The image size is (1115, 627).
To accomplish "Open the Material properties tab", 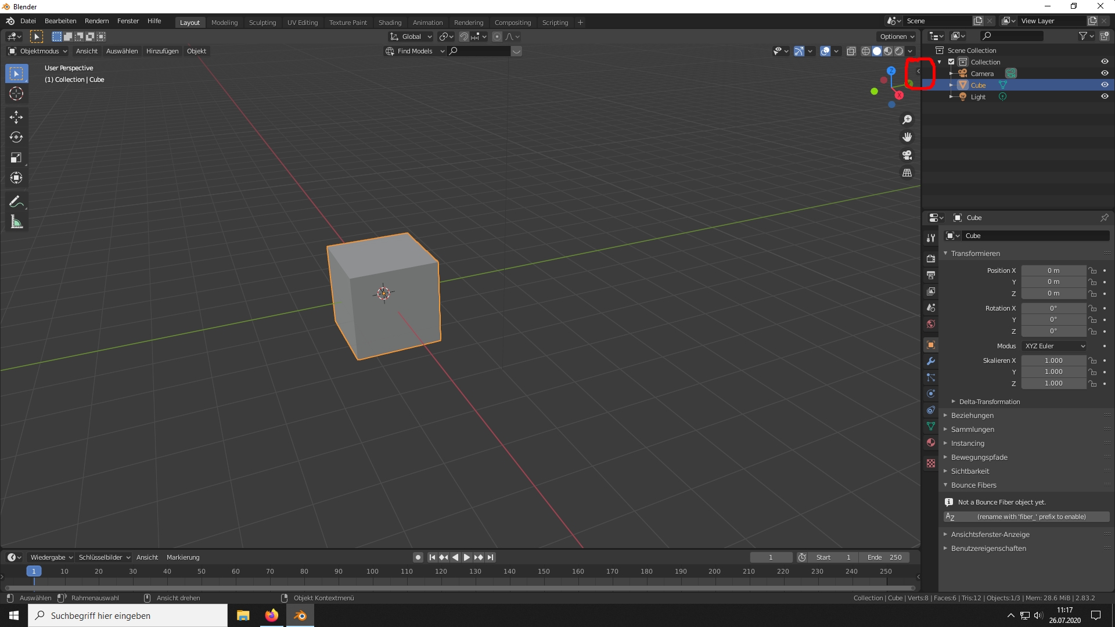I will pos(931,442).
